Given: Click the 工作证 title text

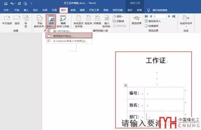Looking at the screenshot, I should pyautogui.click(x=156, y=60).
